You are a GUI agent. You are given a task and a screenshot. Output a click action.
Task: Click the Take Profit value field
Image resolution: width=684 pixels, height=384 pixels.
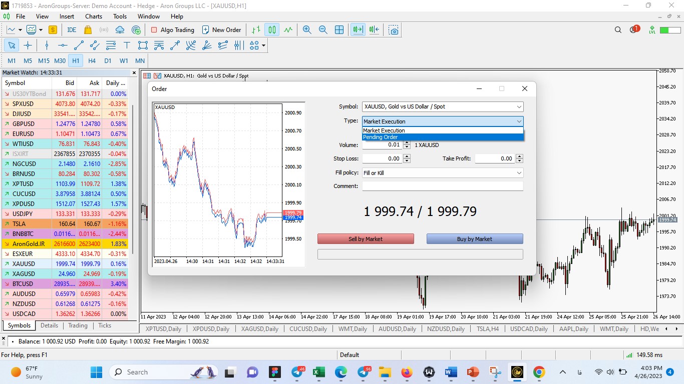tap(495, 158)
